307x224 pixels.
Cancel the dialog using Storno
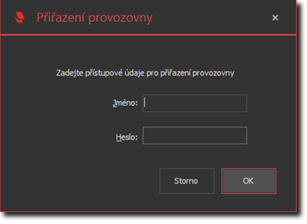[186, 181]
